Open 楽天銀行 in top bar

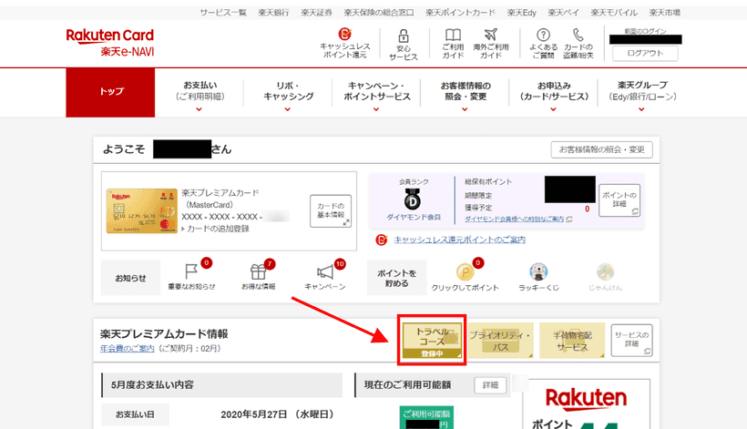click(x=273, y=13)
